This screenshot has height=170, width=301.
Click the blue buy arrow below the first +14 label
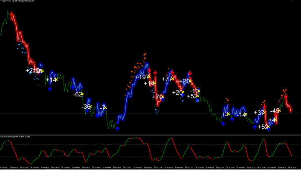[50, 89]
